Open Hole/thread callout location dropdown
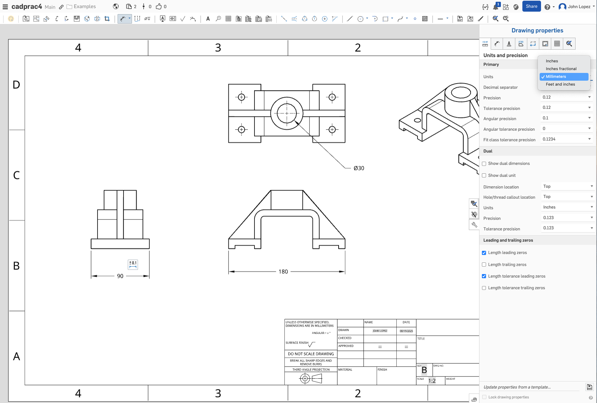The image size is (597, 403). (x=567, y=197)
